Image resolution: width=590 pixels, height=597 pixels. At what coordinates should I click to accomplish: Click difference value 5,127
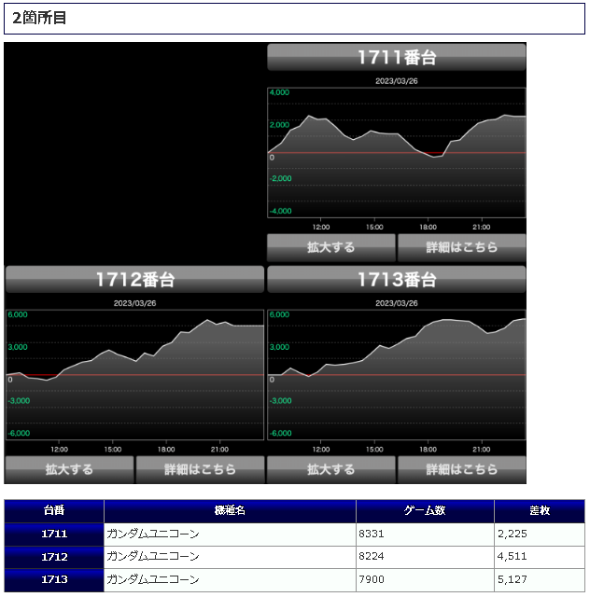click(x=513, y=580)
